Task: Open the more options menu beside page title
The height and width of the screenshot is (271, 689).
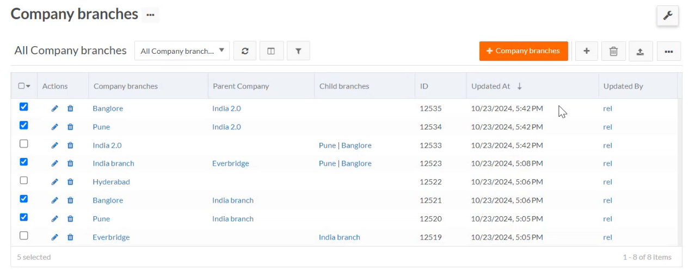Action: click(150, 15)
